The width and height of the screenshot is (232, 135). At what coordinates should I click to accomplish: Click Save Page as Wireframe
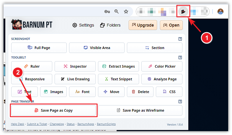click(140, 110)
